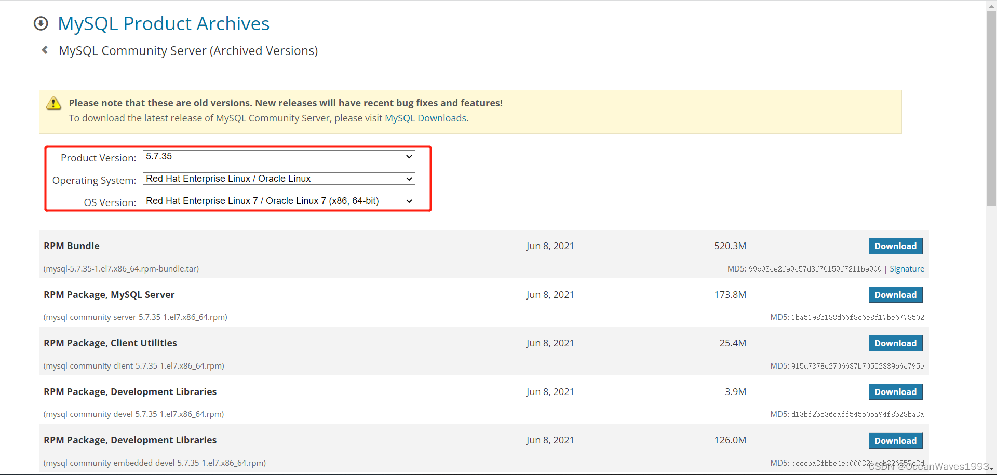Download the 3.9M Development Libraries package
Screen dimensions: 997x475
tap(896, 392)
